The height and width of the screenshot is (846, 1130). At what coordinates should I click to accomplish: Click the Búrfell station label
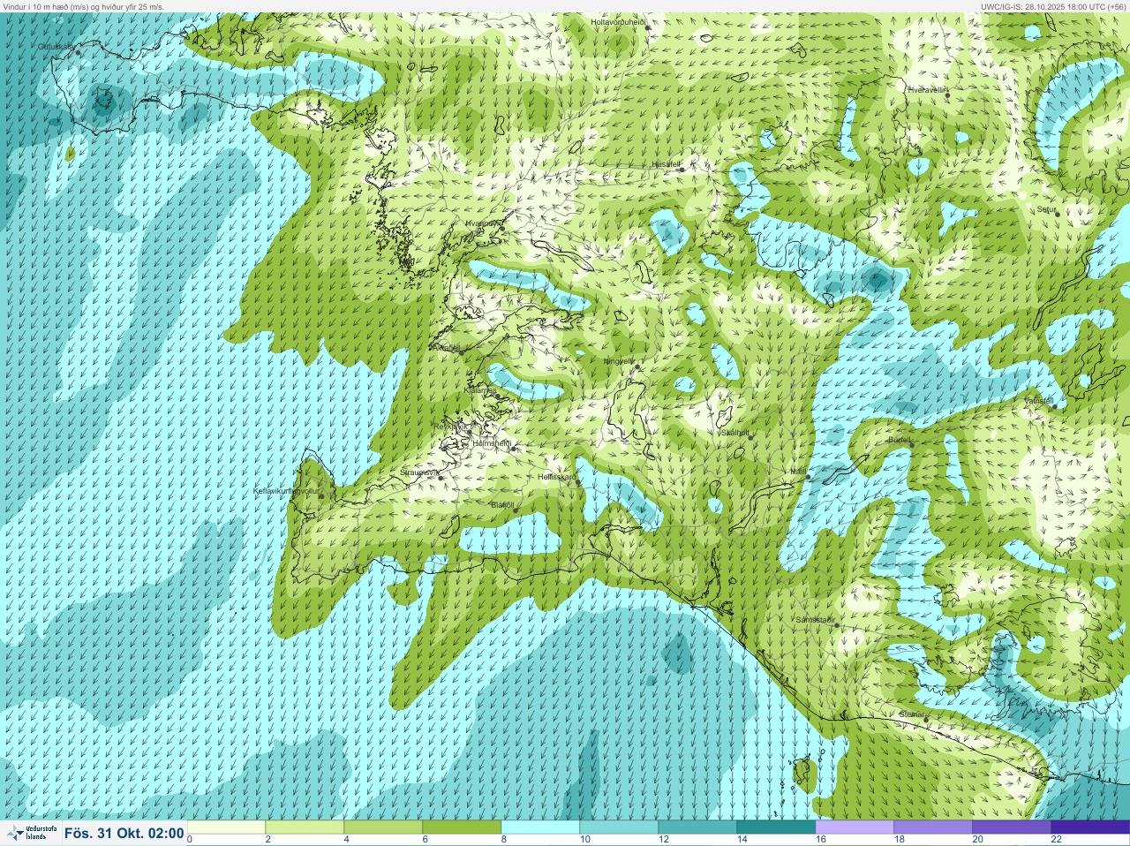[x=900, y=439]
